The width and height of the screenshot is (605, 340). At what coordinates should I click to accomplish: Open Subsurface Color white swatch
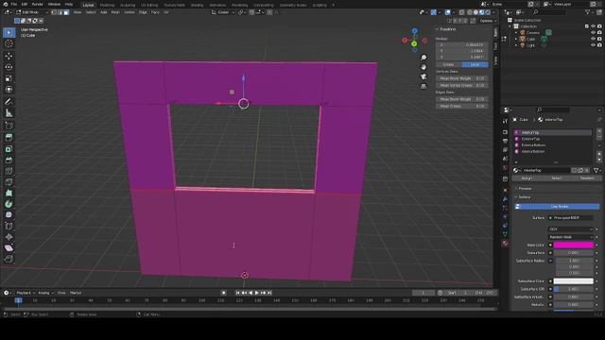[x=574, y=281]
